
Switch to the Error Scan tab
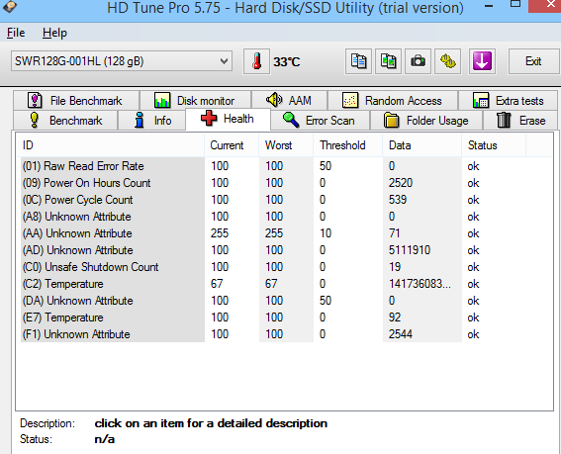click(x=320, y=121)
